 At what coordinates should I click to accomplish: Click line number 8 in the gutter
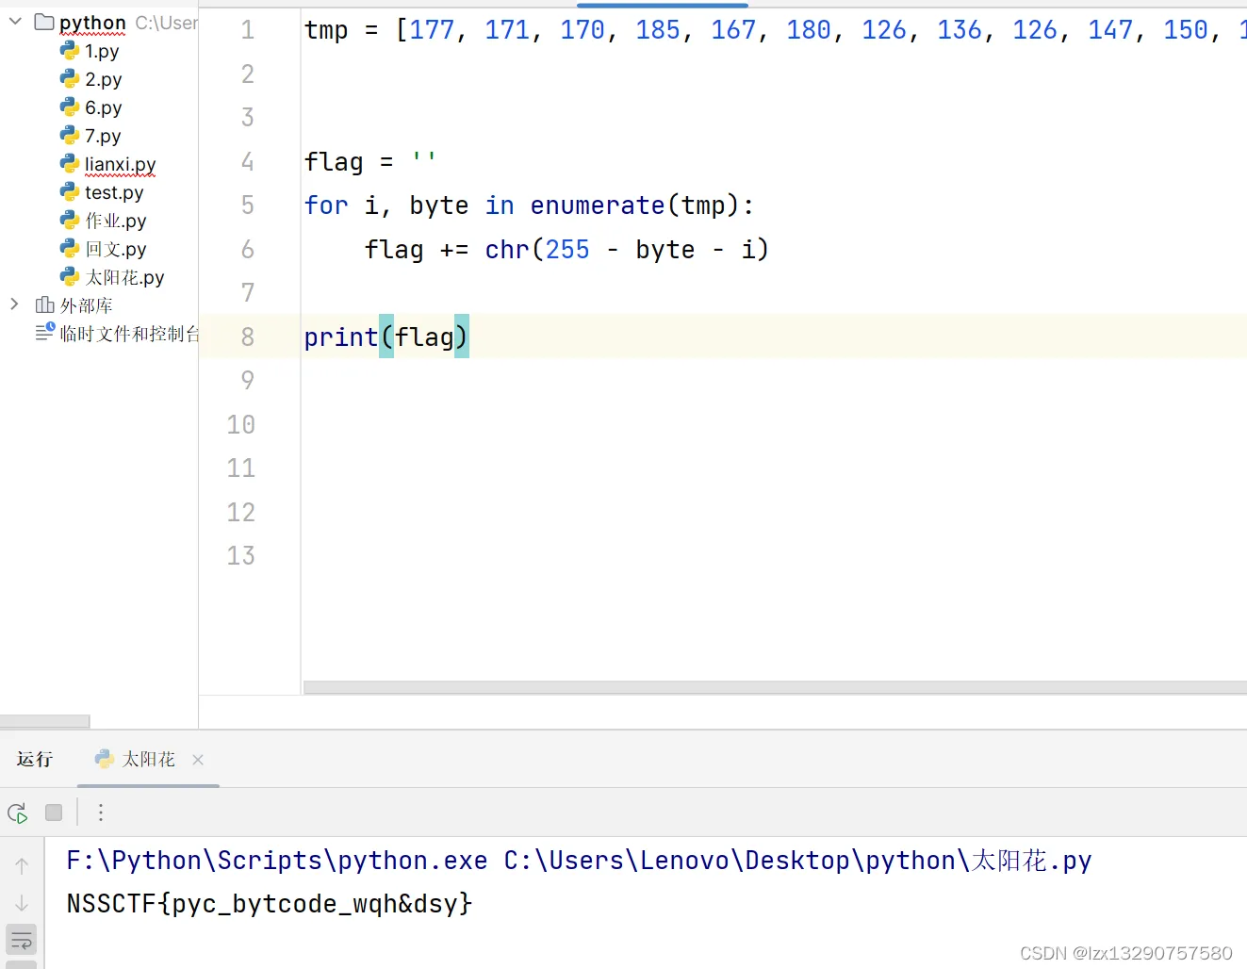click(248, 337)
